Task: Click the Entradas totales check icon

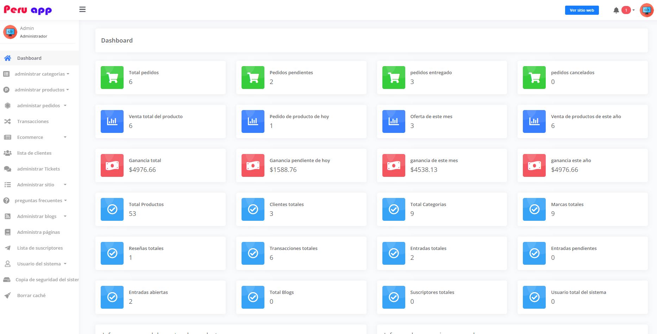Action: 394,253
